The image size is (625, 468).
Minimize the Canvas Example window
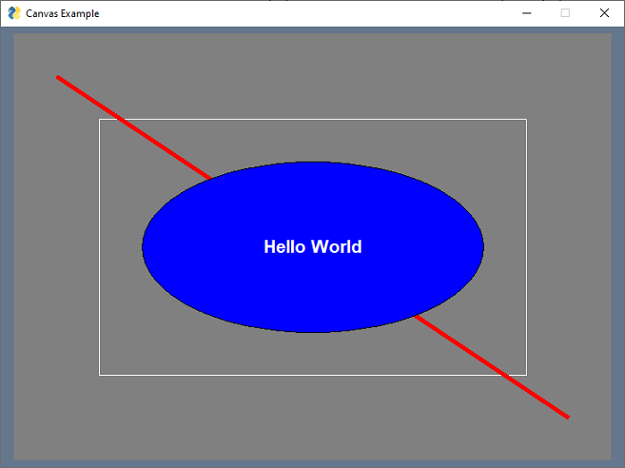tap(527, 13)
